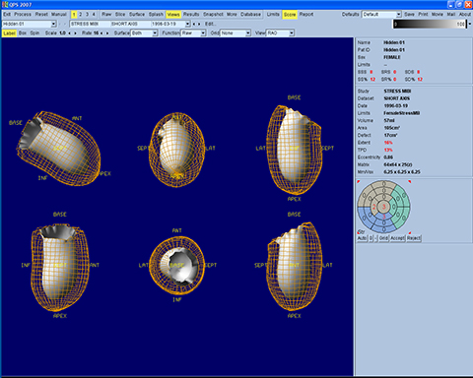Go to next dataset arrow beside date
Viewport: 473px width, 378px height.
(x=199, y=24)
